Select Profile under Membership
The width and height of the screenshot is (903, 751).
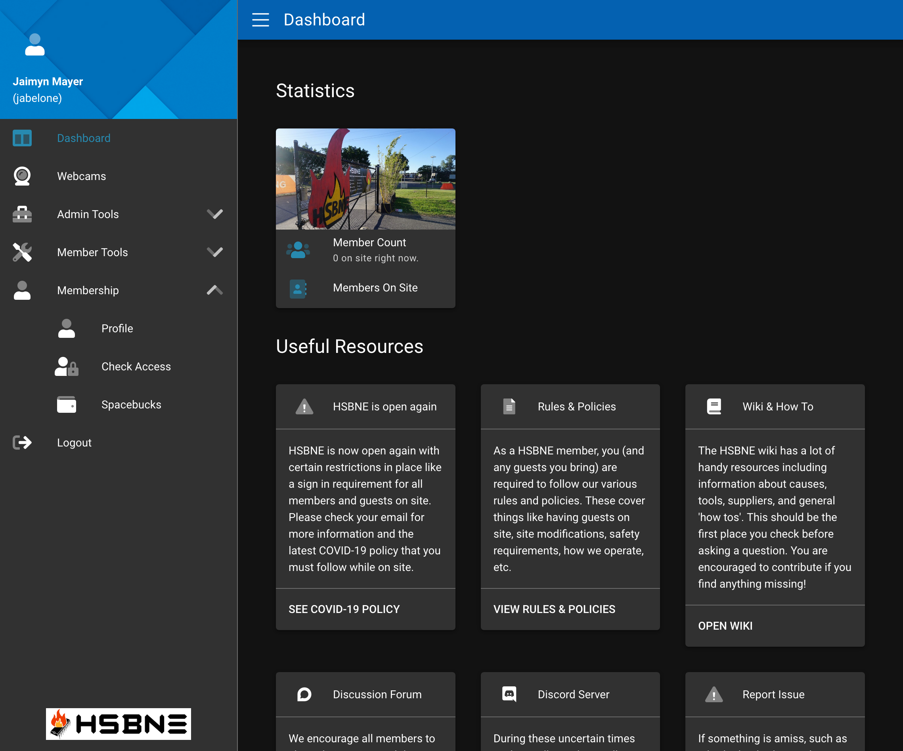117,329
